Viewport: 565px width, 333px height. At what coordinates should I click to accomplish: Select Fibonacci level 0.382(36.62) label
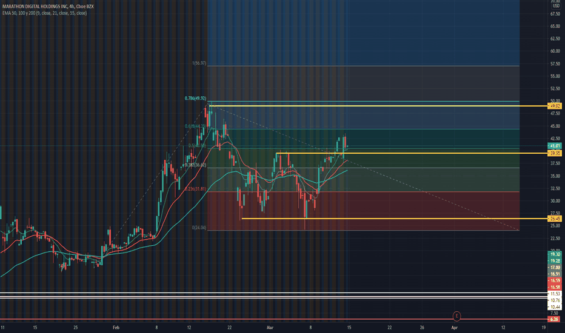tap(195, 165)
